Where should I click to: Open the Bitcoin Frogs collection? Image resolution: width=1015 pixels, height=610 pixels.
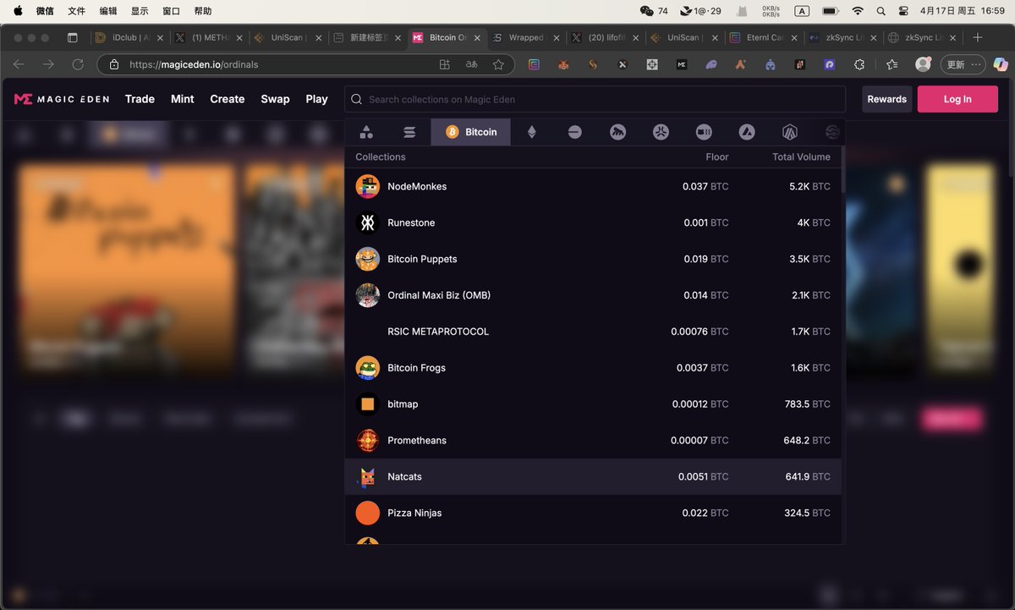tap(593, 368)
